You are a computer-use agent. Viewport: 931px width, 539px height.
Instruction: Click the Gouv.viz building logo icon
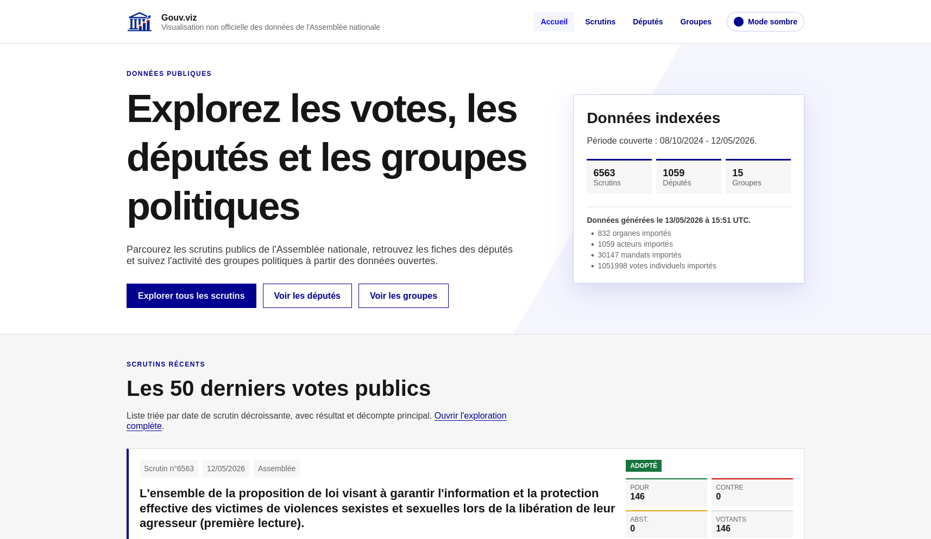tap(140, 22)
